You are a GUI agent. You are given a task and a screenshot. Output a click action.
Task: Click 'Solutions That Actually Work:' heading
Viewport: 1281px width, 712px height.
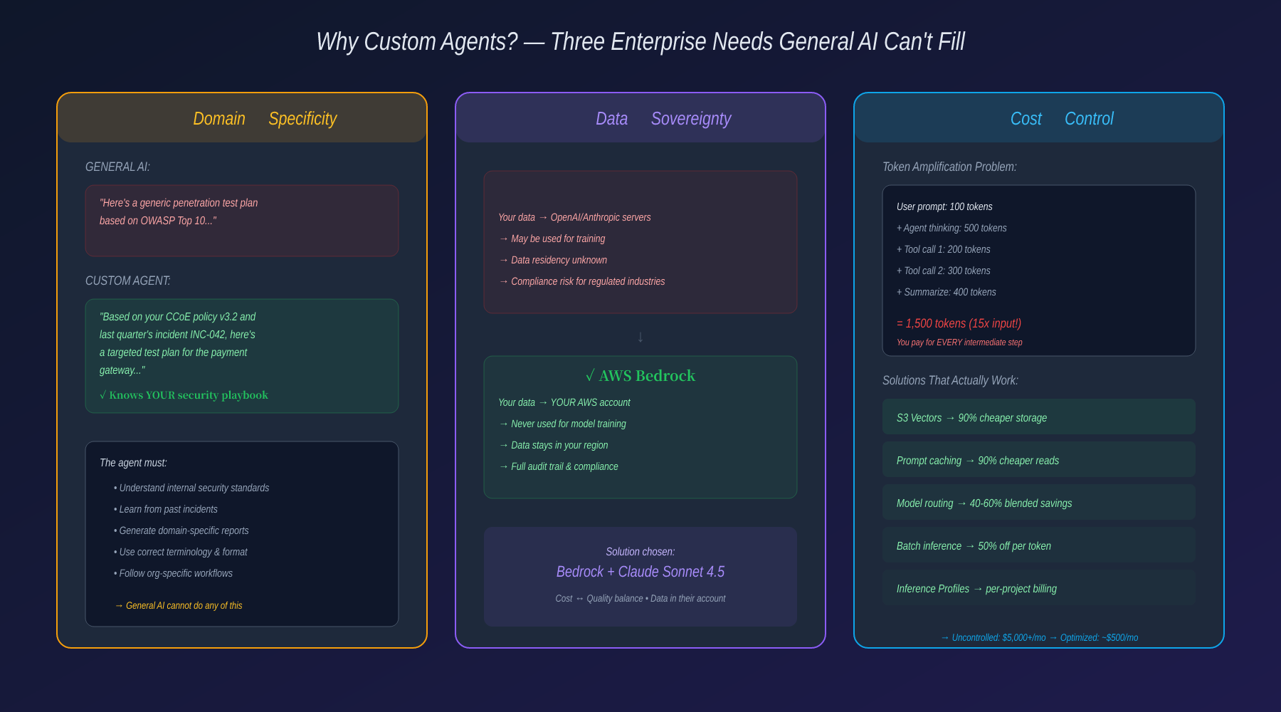coord(950,380)
